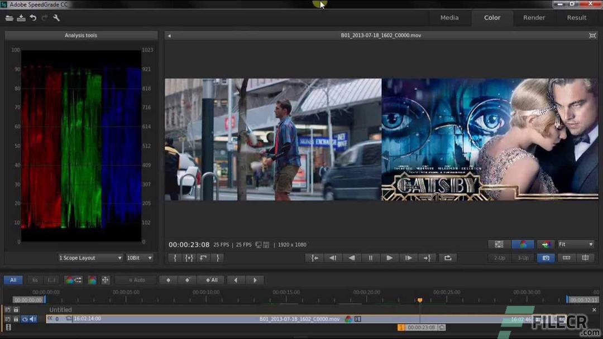This screenshot has height=339, width=603.
Task: Click the bracket range button next to 6s
Action: [x=52, y=280]
